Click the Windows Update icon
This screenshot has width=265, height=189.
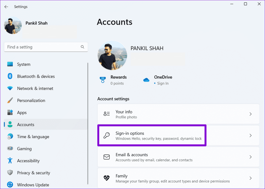pyautogui.click(x=10, y=185)
